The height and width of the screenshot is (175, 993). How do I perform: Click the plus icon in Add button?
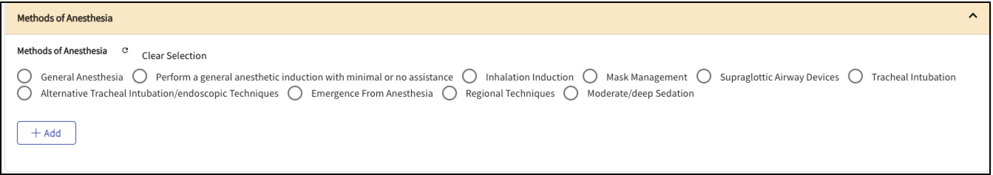point(36,133)
